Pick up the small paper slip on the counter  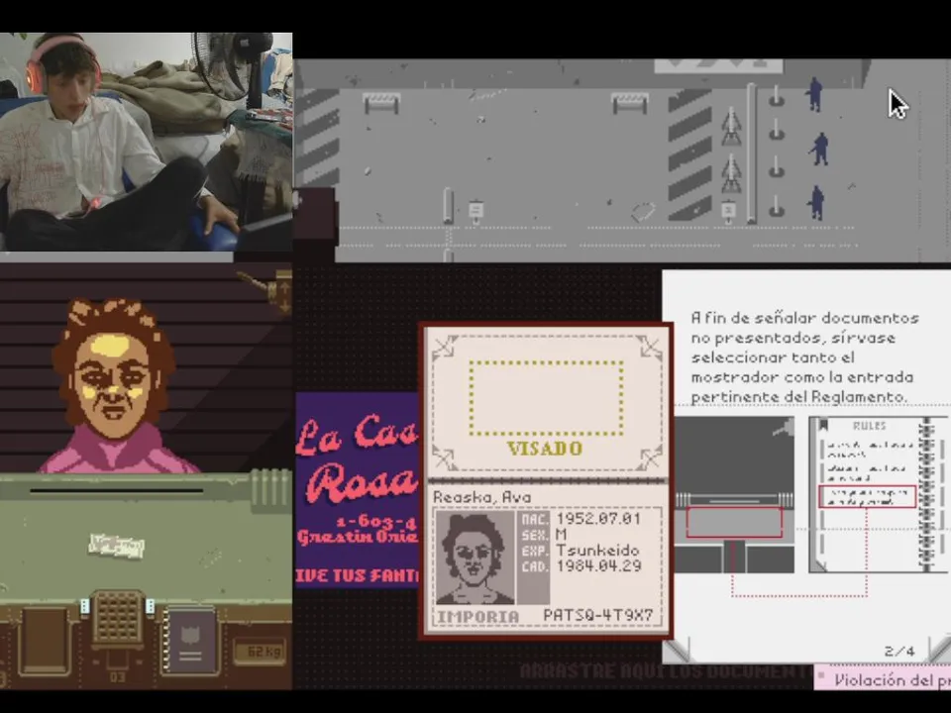pyautogui.click(x=116, y=547)
